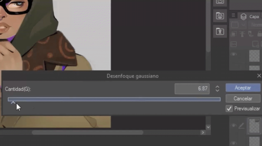Open the pose materials folder icon
This screenshot has height=146, width=262.
point(220,31)
